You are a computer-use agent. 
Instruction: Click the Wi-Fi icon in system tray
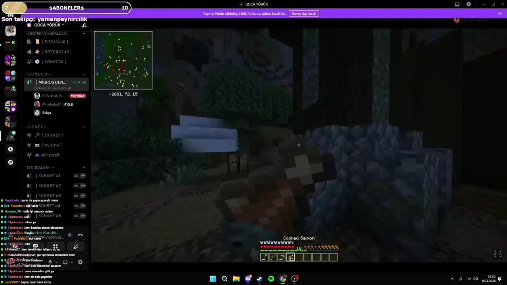pos(469,279)
